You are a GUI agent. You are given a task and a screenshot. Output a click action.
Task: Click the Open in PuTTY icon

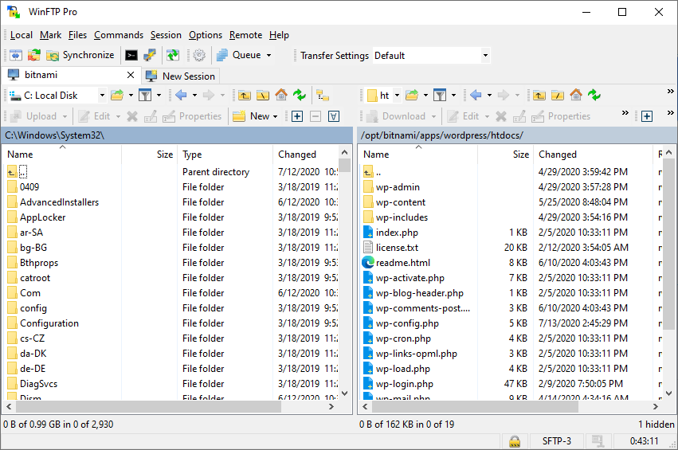coord(150,55)
